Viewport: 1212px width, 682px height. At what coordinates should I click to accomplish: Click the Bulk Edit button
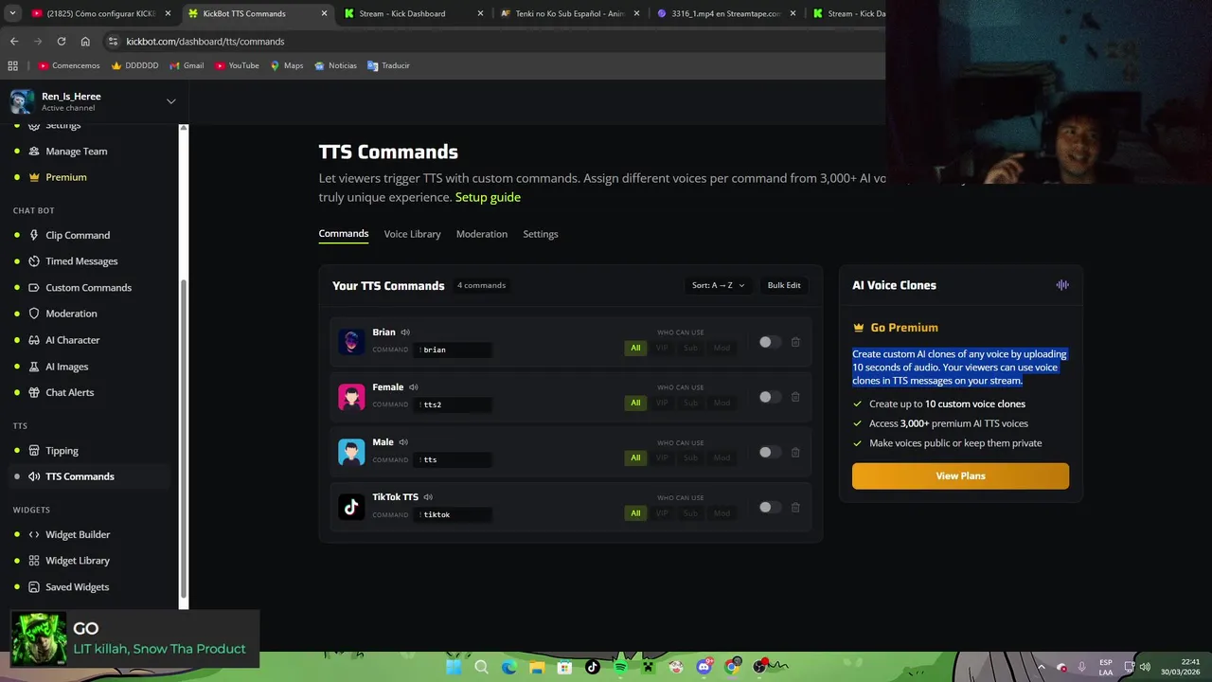click(x=784, y=285)
